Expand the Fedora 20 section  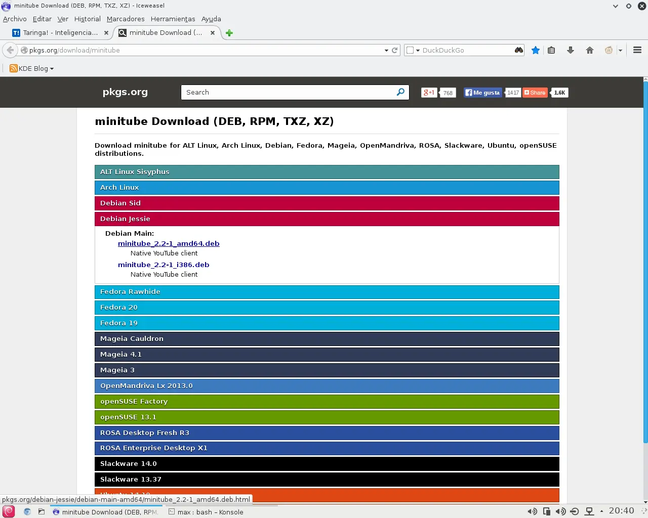327,308
